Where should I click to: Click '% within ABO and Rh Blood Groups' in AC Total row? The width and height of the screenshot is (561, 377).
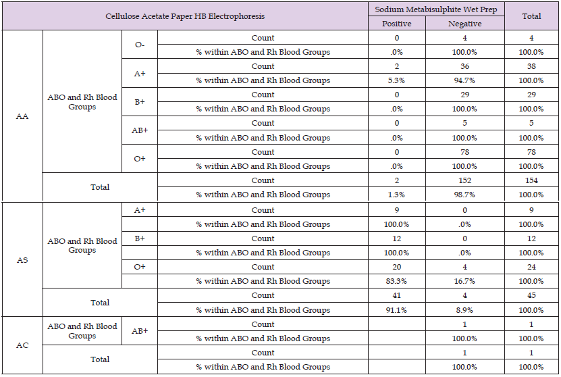pyautogui.click(x=263, y=367)
